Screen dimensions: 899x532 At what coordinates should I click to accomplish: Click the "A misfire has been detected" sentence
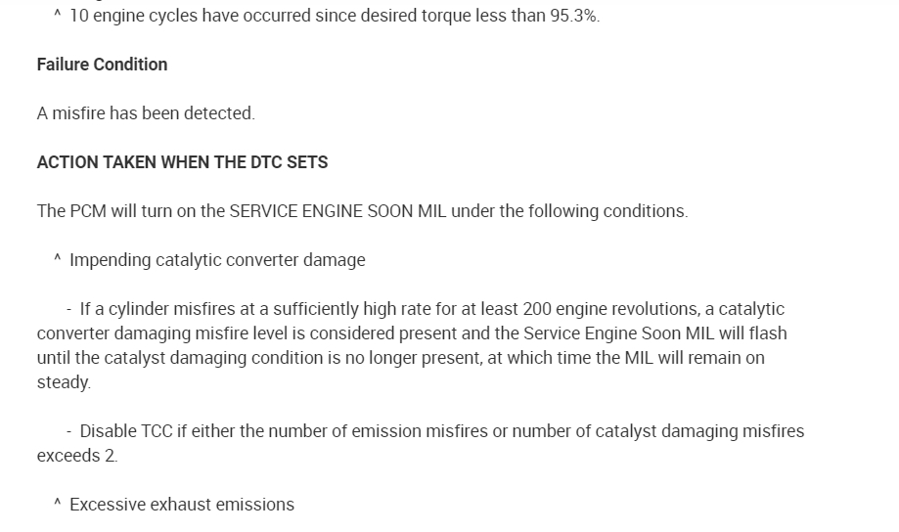point(146,113)
